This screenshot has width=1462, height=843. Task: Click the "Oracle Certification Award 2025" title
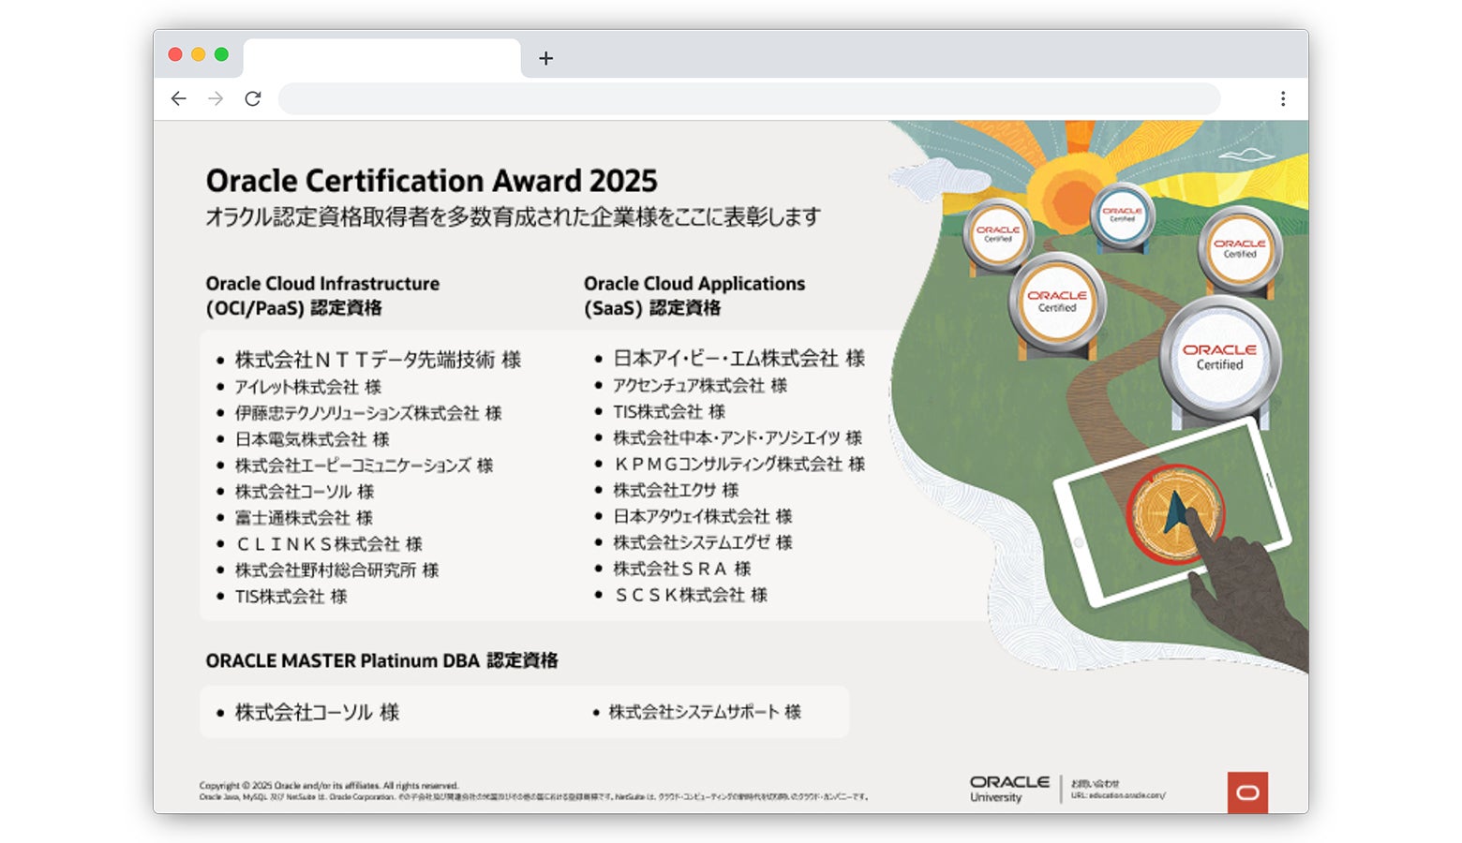click(x=432, y=180)
